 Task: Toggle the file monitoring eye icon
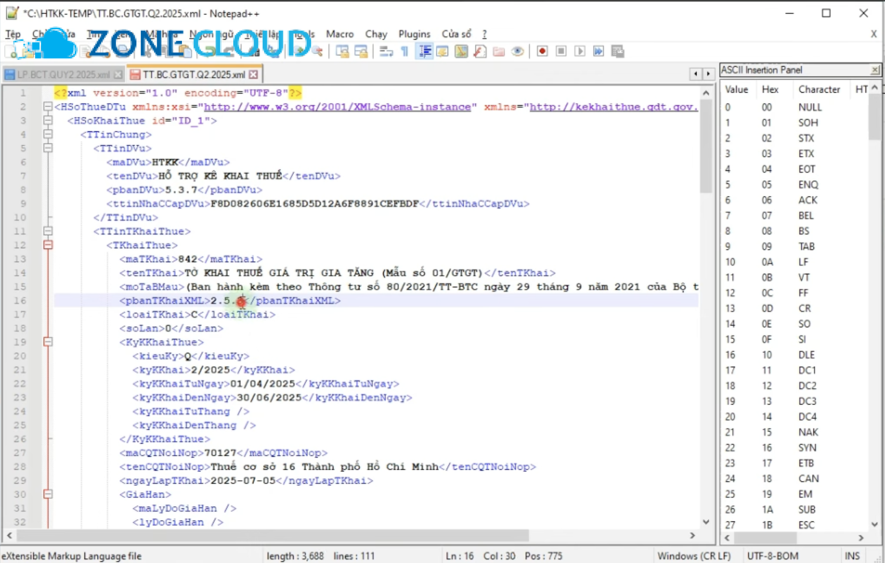pos(517,51)
